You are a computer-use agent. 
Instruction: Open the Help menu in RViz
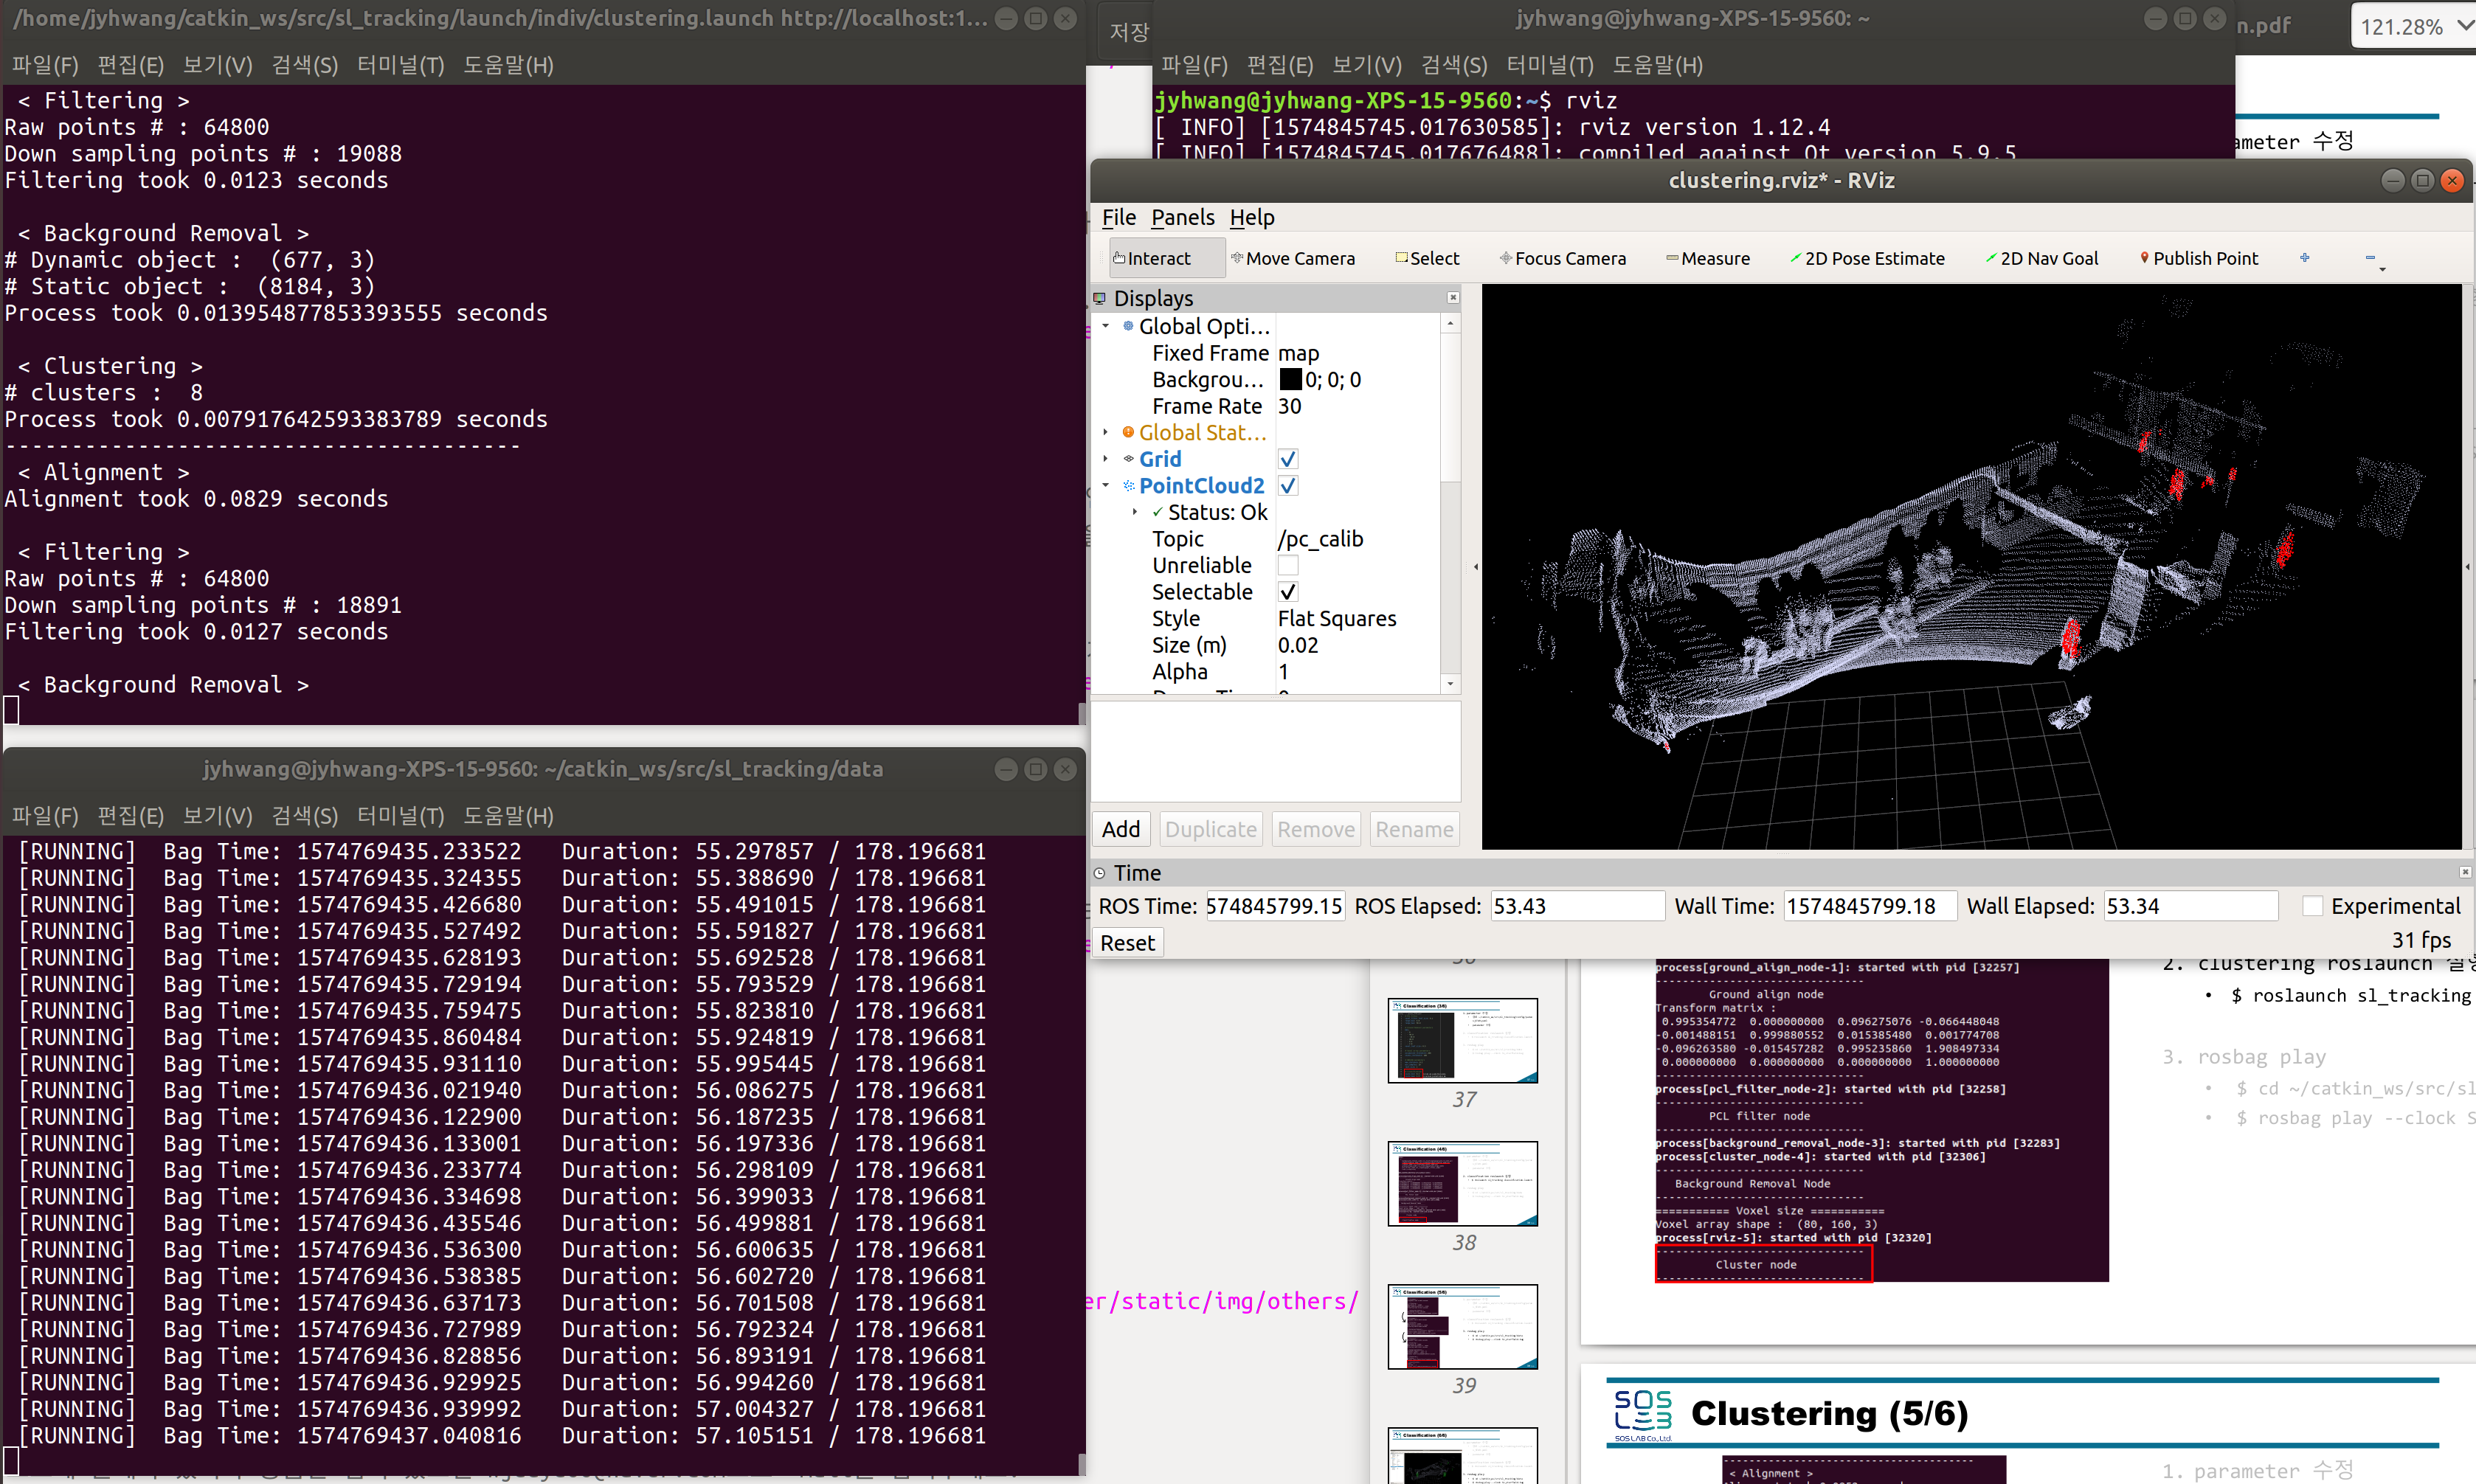pos(1251,217)
